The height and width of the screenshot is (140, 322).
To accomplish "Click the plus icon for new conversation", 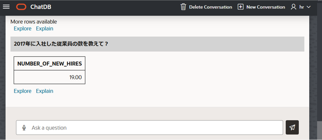I will pos(240,7).
